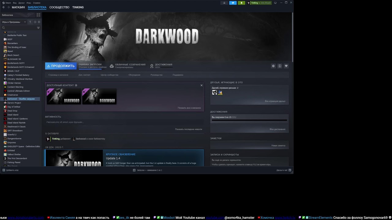
Task: Open the Поддержка link
Action: [x=178, y=75]
